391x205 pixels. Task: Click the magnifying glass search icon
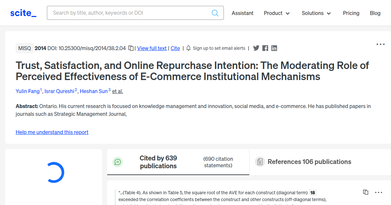coord(215,13)
